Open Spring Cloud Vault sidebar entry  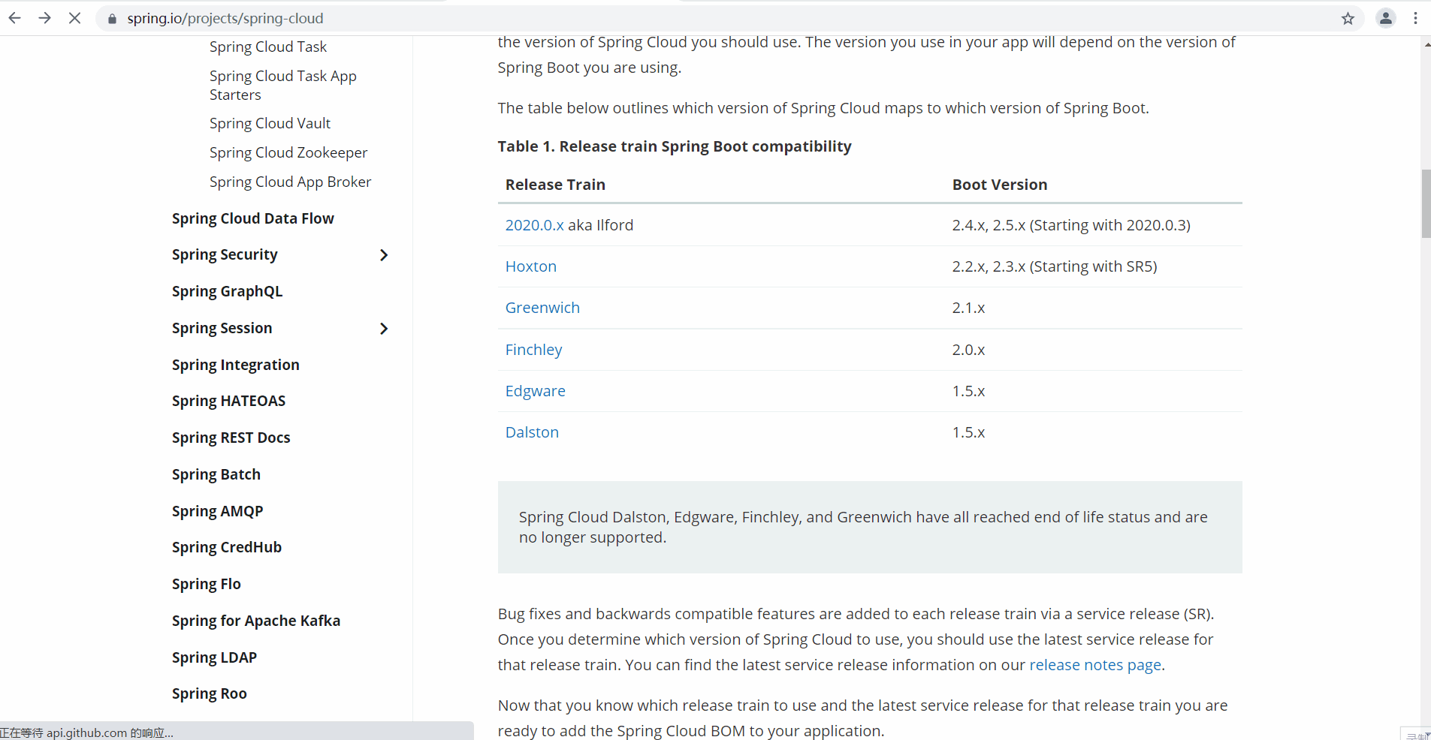tap(270, 123)
